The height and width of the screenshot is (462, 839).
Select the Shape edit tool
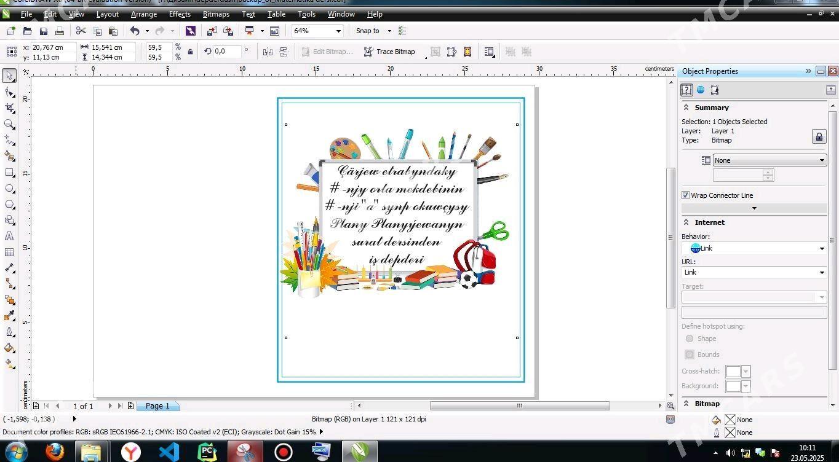click(9, 92)
